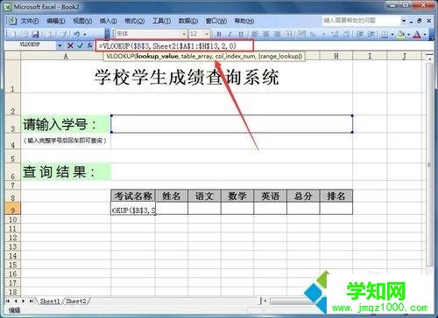This screenshot has width=438, height=318.
Task: Open the Insert Function fx button
Action: pos(89,45)
